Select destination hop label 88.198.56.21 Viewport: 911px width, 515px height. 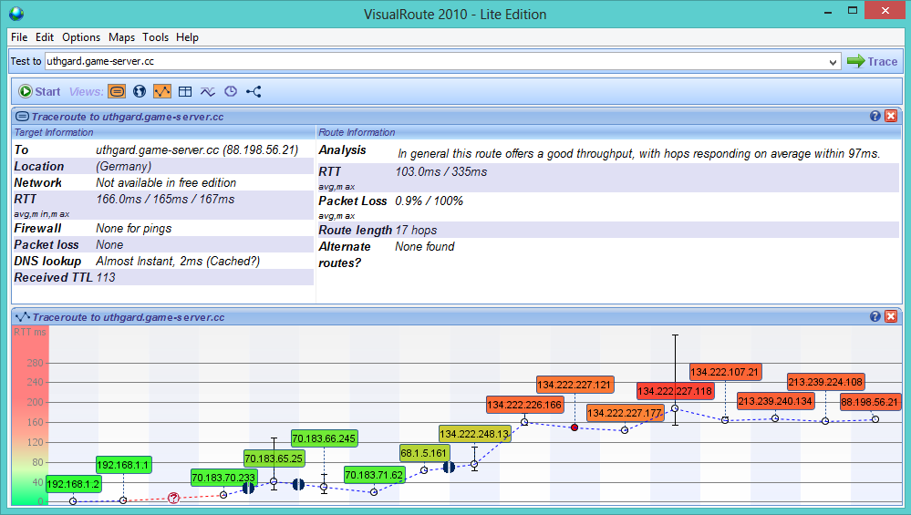coord(869,402)
